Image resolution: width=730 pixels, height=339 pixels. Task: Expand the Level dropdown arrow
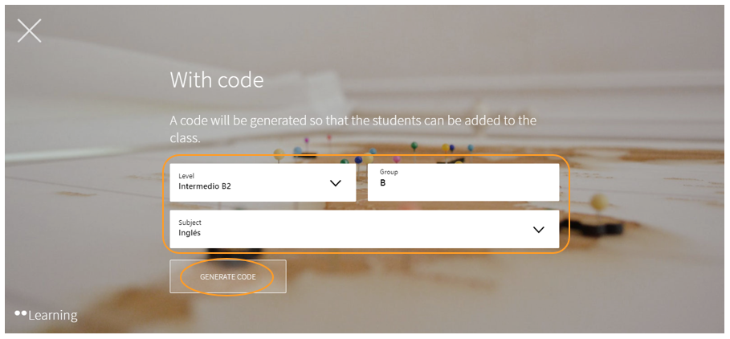(x=336, y=183)
